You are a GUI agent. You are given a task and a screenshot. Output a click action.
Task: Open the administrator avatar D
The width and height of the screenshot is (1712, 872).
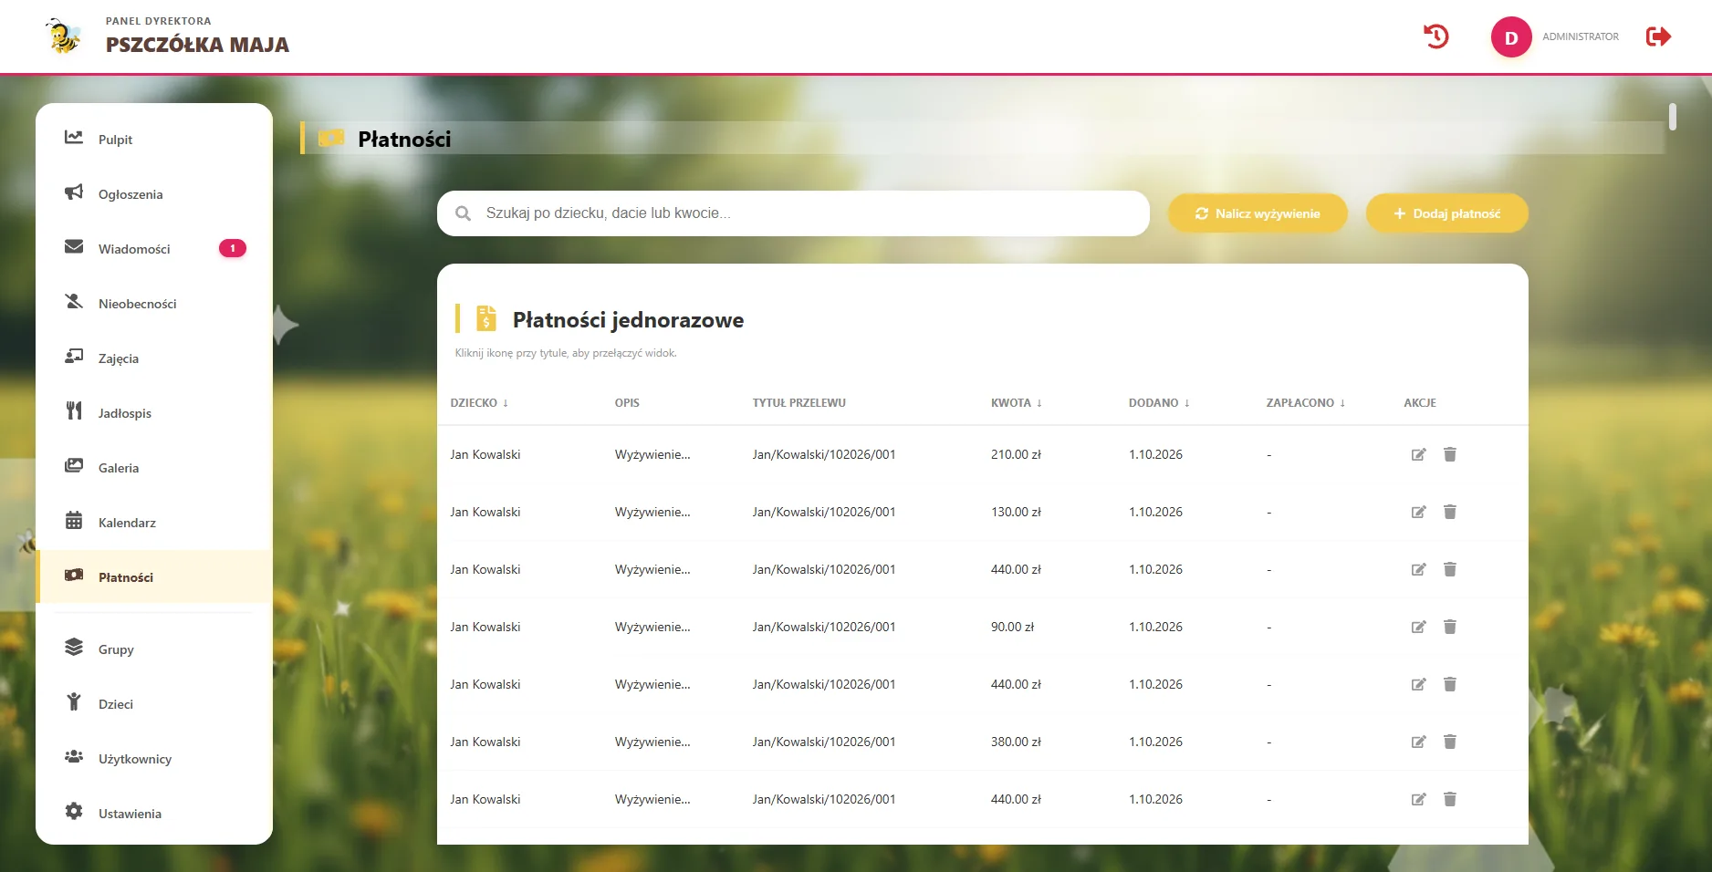click(1511, 37)
